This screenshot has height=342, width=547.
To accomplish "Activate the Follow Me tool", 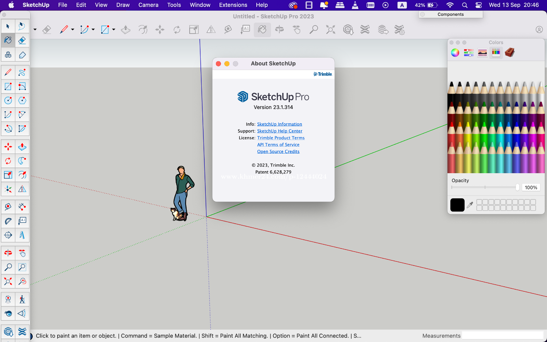I will pos(22,161).
